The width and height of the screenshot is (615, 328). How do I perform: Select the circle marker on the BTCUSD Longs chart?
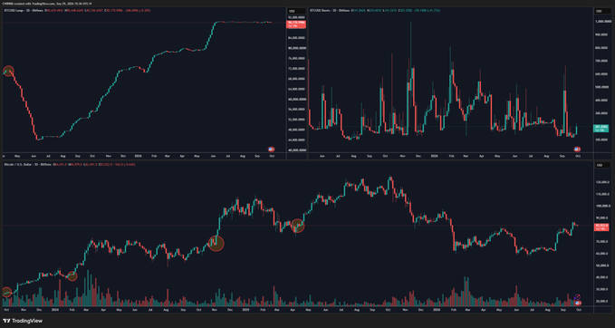pos(8,72)
